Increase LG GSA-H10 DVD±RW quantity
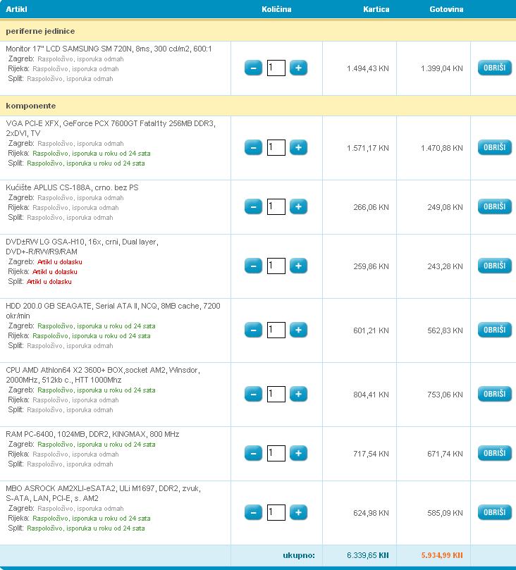The image size is (516, 570). 298,266
